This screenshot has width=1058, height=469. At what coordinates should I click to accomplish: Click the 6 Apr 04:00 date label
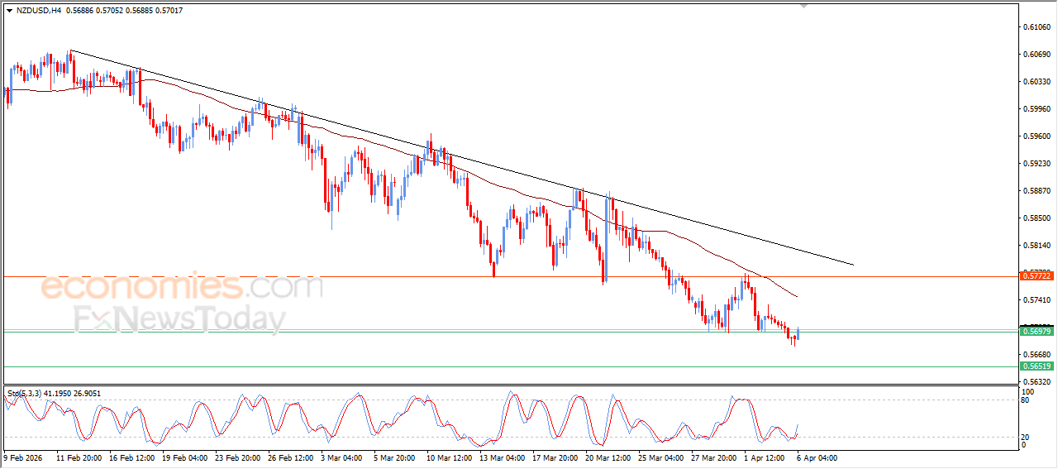(817, 457)
